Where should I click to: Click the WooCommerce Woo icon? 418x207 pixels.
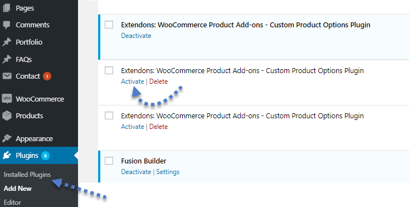pos(7,99)
